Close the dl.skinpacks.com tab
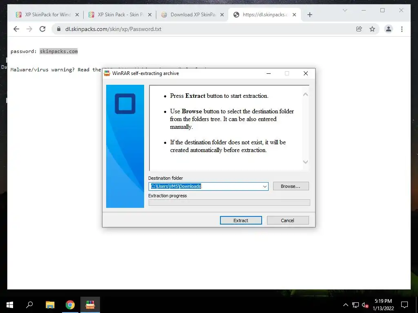This screenshot has height=313, width=418. point(294,15)
